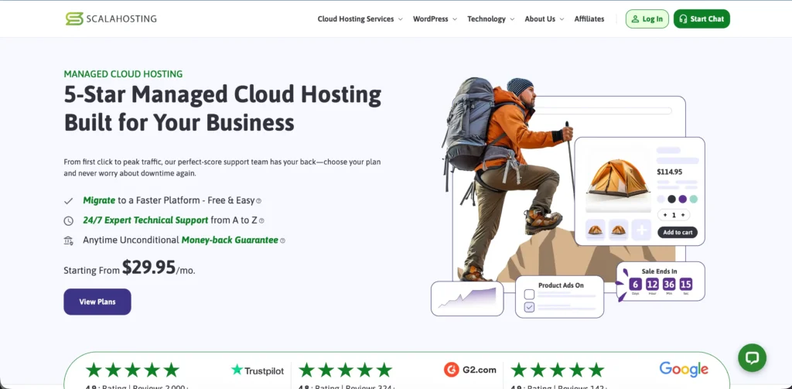Open info tooltip after 'from A to Z'
792x389 pixels.
261,220
